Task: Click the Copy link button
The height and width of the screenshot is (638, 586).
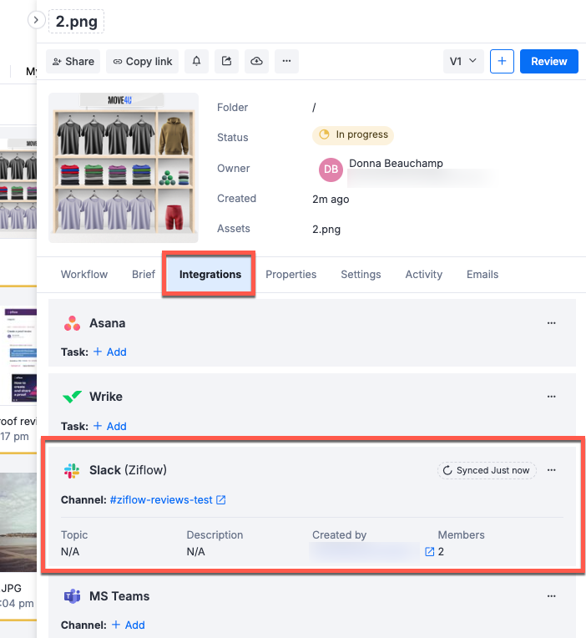Action: pos(143,61)
